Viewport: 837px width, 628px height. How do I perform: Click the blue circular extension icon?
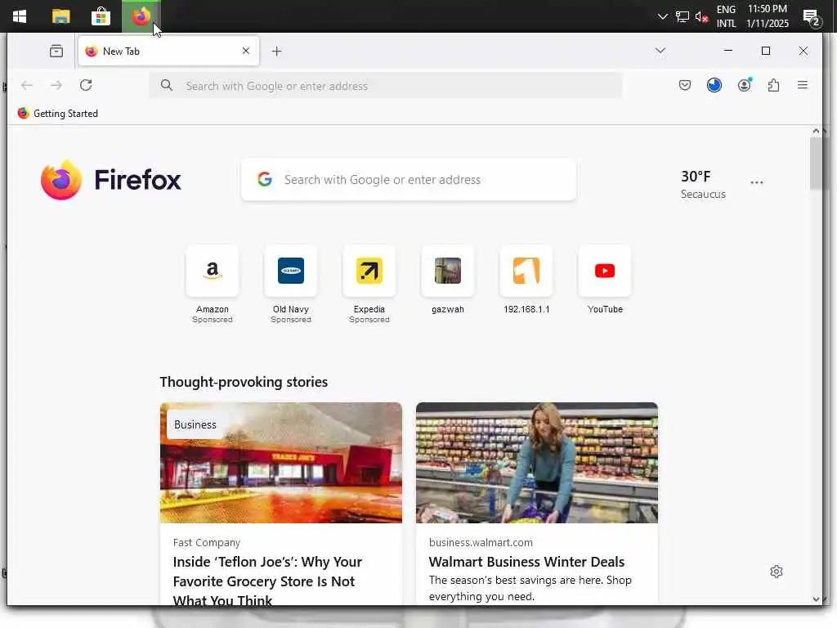tap(714, 85)
